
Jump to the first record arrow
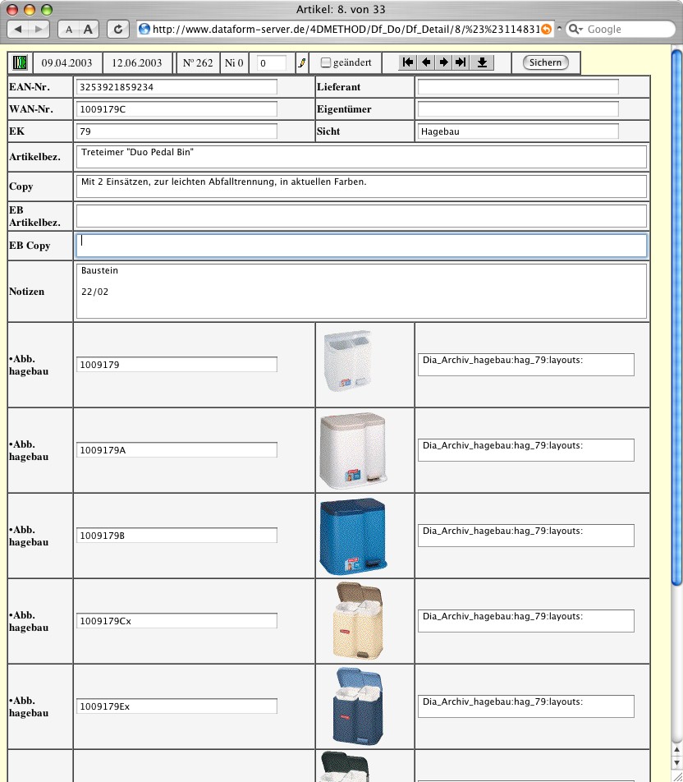[408, 62]
